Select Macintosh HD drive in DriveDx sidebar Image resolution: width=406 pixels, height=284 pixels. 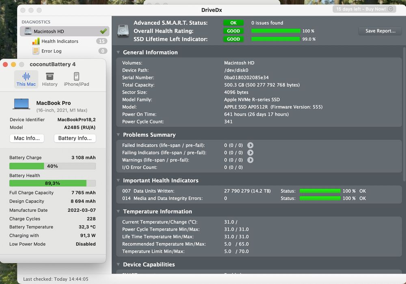(65, 31)
